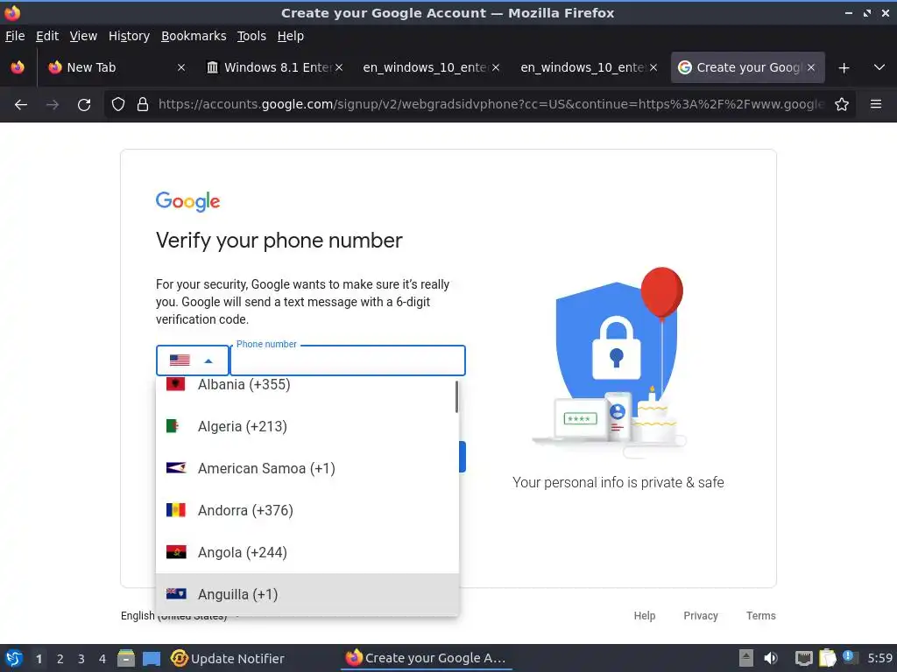Open the Terms footer link
This screenshot has width=897, height=672.
coord(761,615)
